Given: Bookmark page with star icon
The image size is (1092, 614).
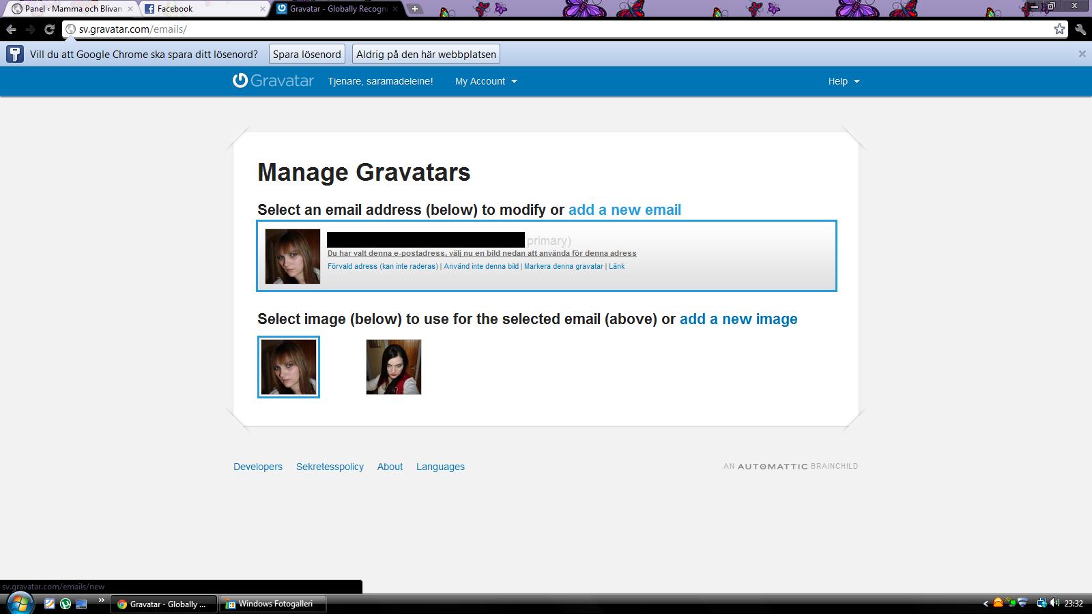Looking at the screenshot, I should (1059, 29).
